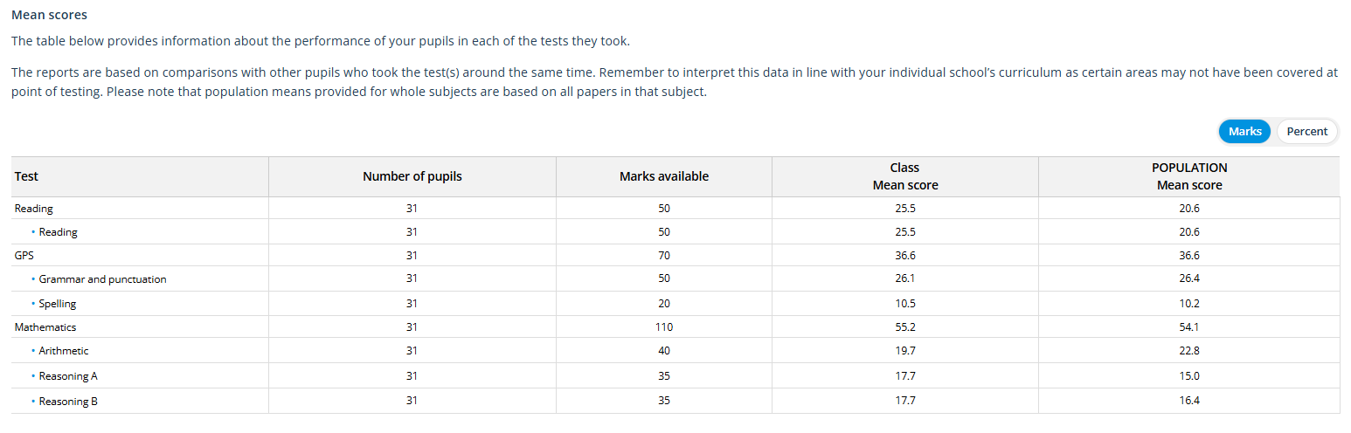Viewport: 1351px width, 433px height.
Task: Click the Number of pupils column header
Action: coord(412,176)
